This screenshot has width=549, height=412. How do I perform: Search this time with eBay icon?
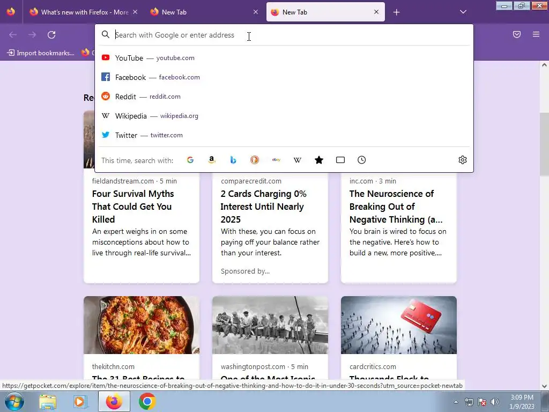(x=276, y=160)
